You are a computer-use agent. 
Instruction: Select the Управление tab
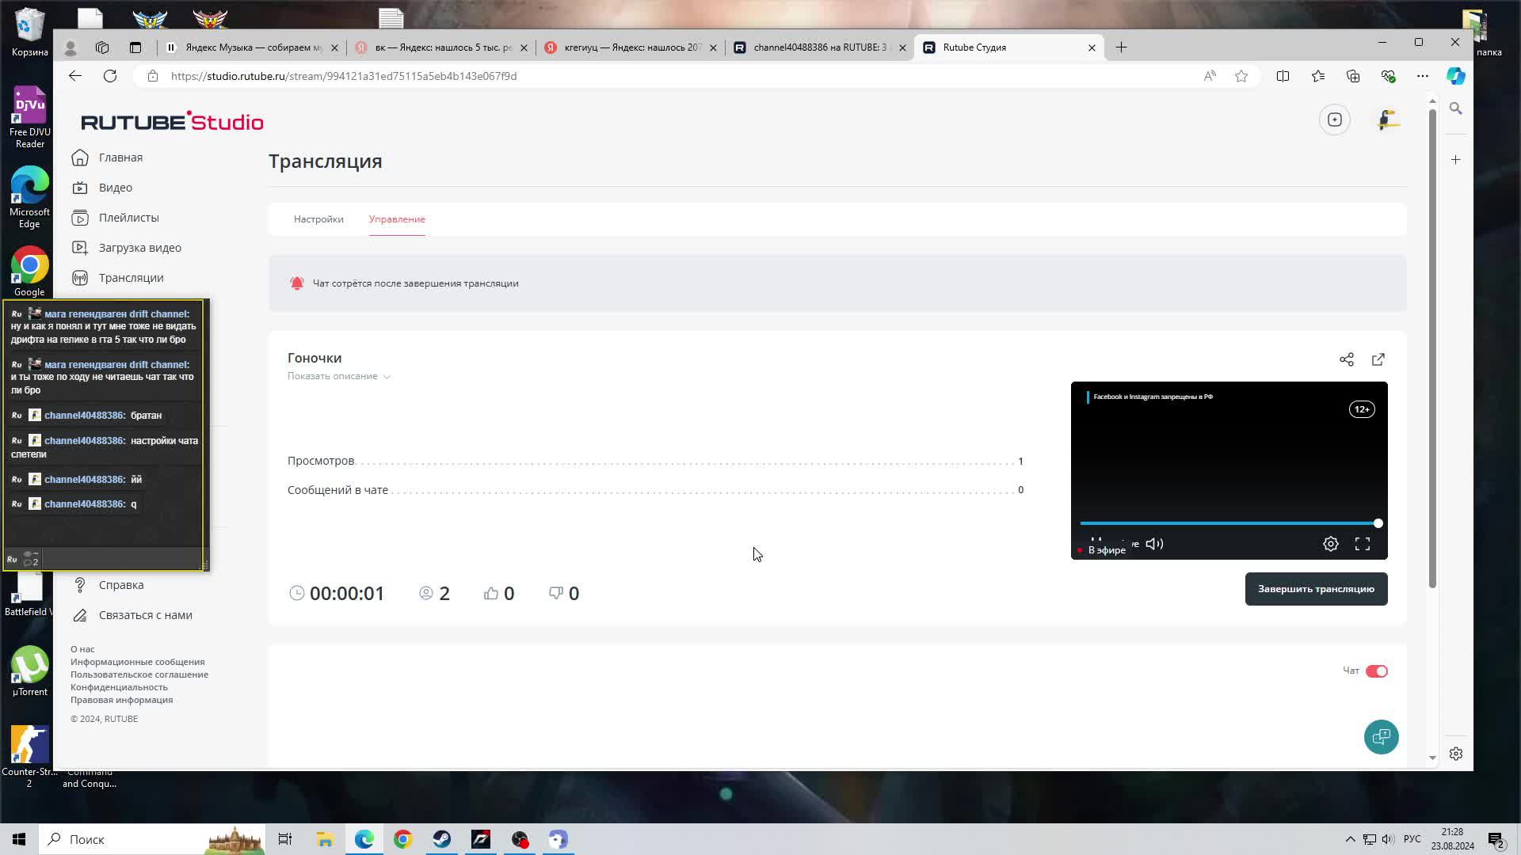pos(397,219)
